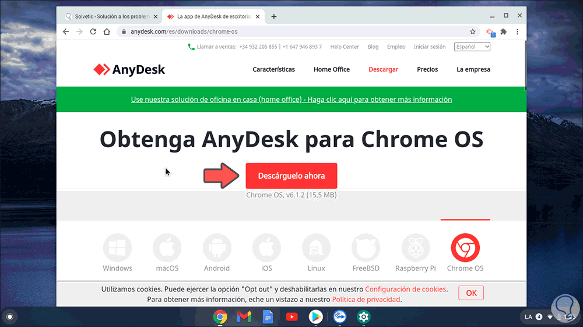Open La empresa menu
This screenshot has height=327, width=583.
pos(473,69)
